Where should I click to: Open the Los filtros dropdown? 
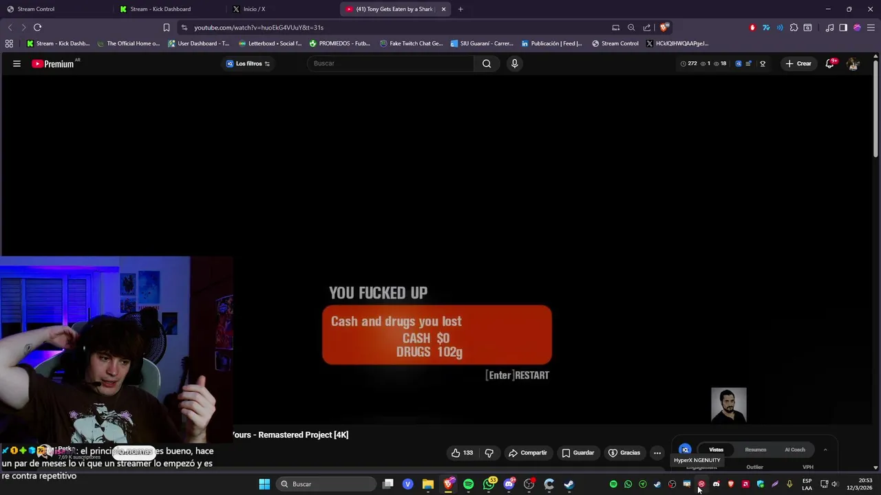tap(248, 63)
